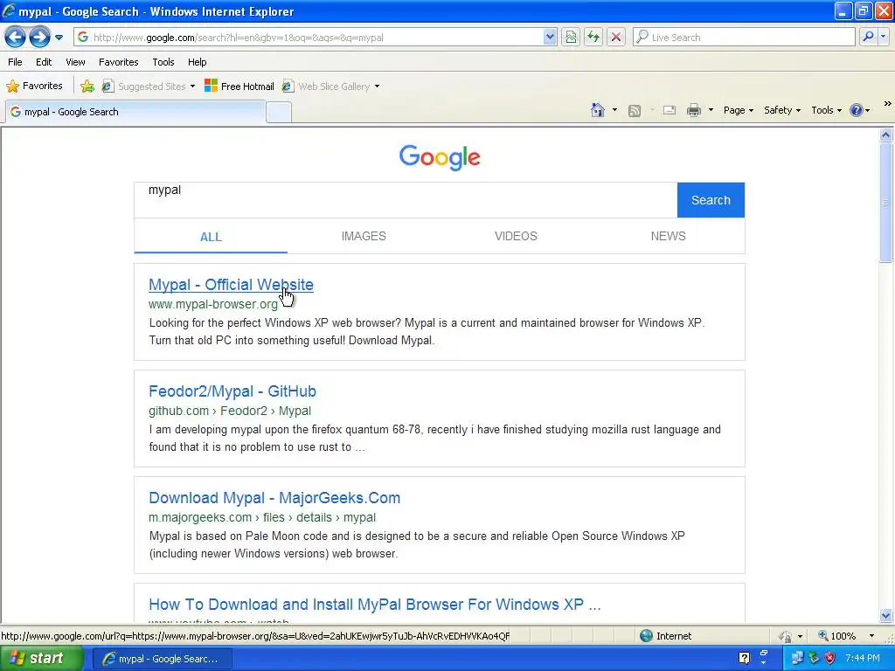
Task: Click the scrollbar down arrow
Action: pyautogui.click(x=886, y=615)
